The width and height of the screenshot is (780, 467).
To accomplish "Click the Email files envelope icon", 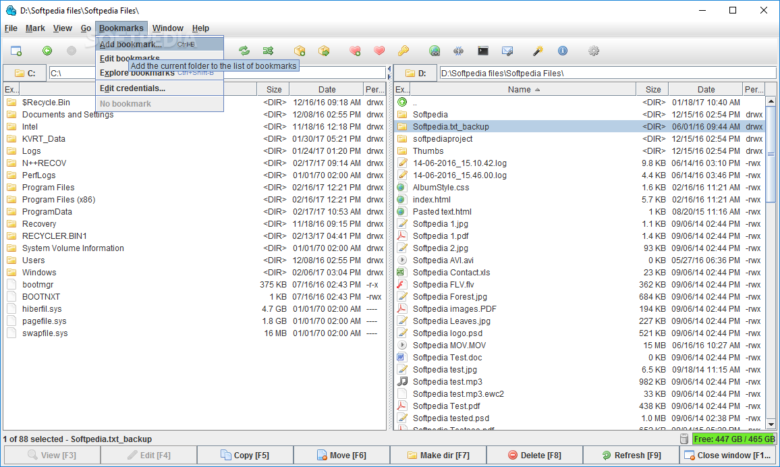I will (507, 51).
